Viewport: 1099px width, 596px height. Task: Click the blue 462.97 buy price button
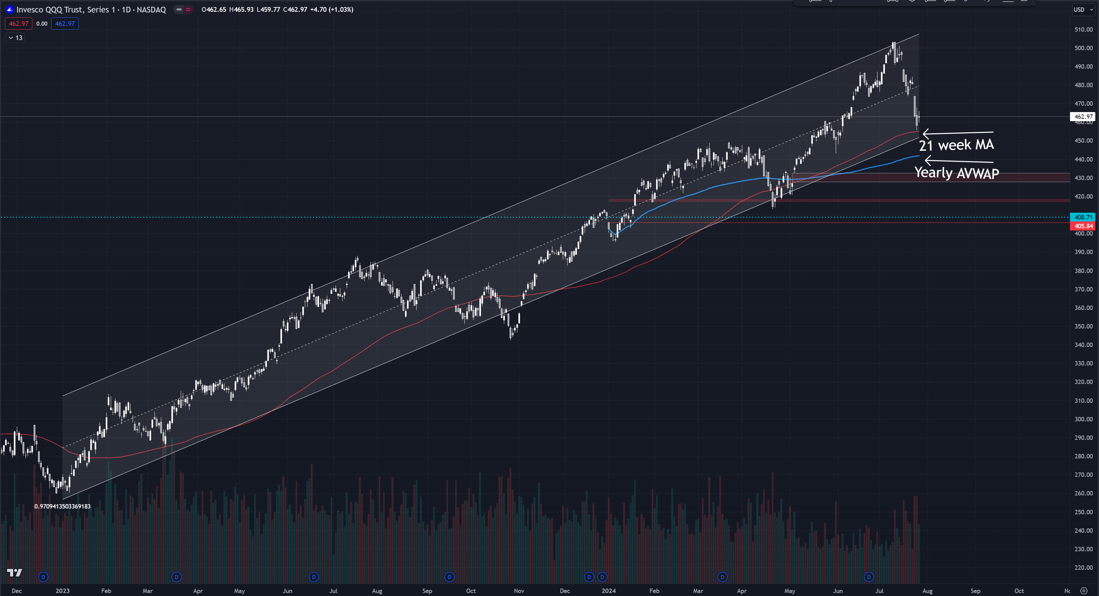[x=65, y=24]
